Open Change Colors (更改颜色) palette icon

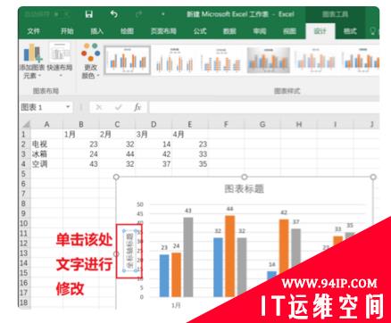click(x=90, y=62)
